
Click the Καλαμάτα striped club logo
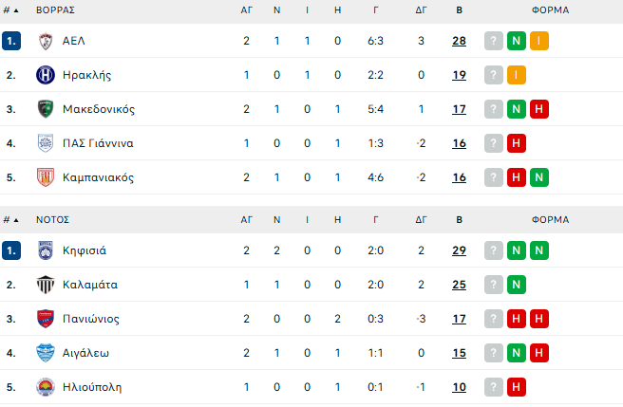pyautogui.click(x=46, y=285)
